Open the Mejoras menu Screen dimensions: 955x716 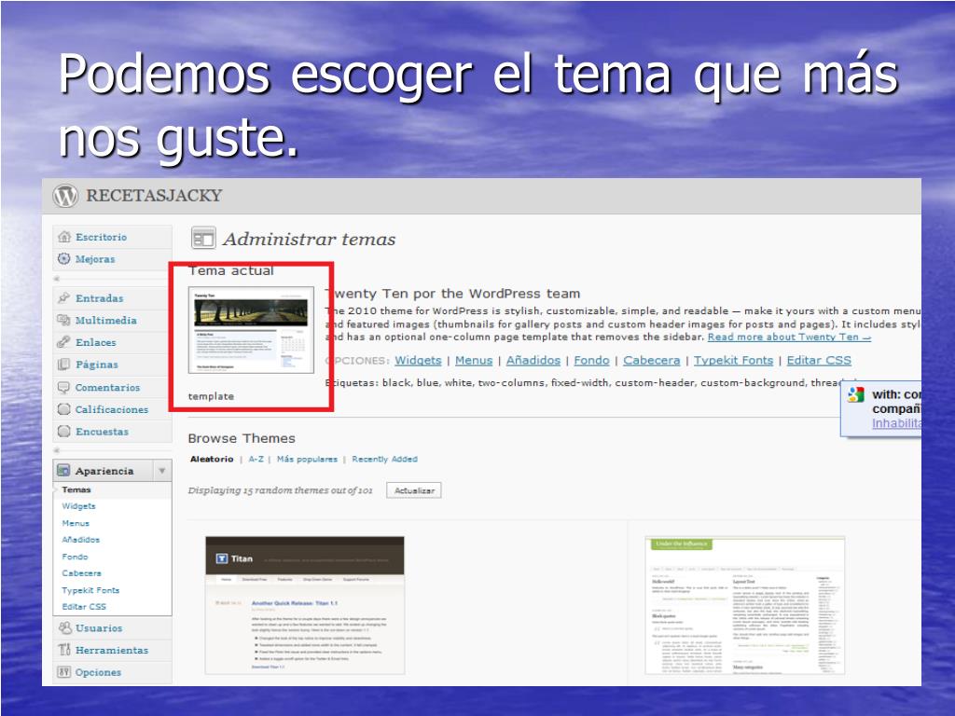95,259
